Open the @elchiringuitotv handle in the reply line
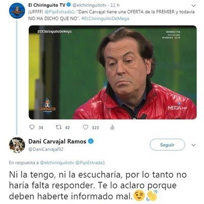 (57, 163)
